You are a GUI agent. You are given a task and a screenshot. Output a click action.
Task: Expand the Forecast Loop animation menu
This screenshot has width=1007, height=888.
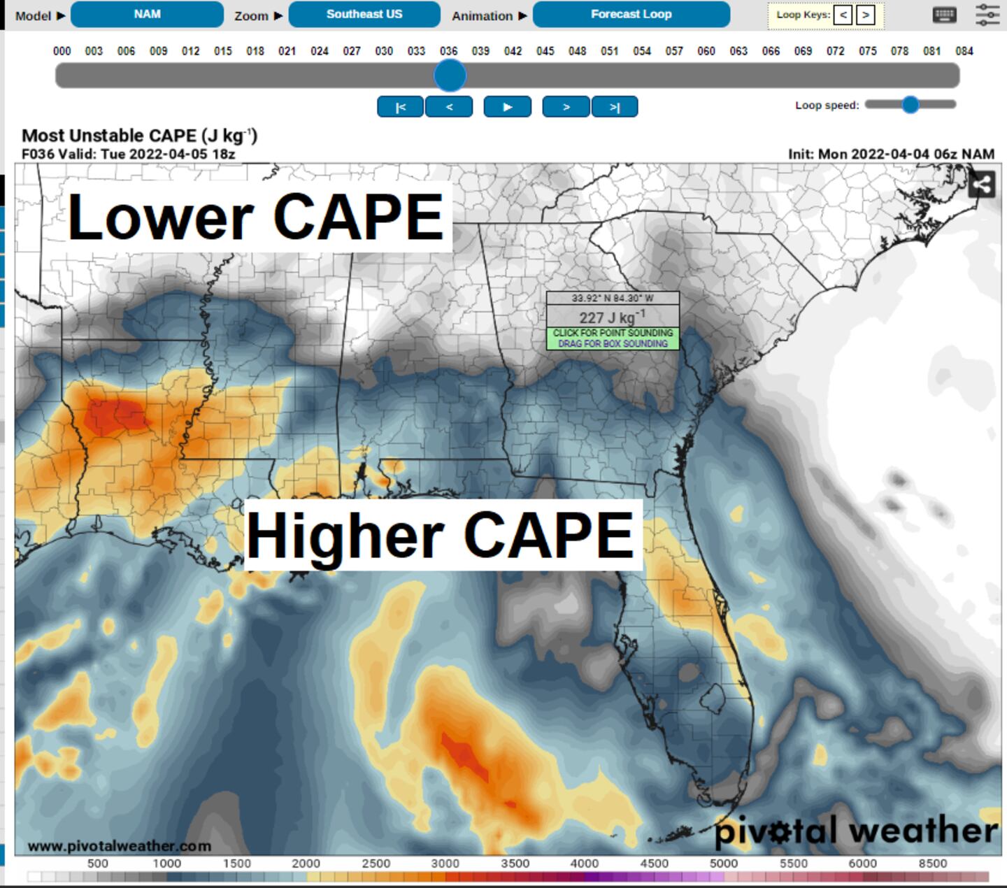[631, 15]
